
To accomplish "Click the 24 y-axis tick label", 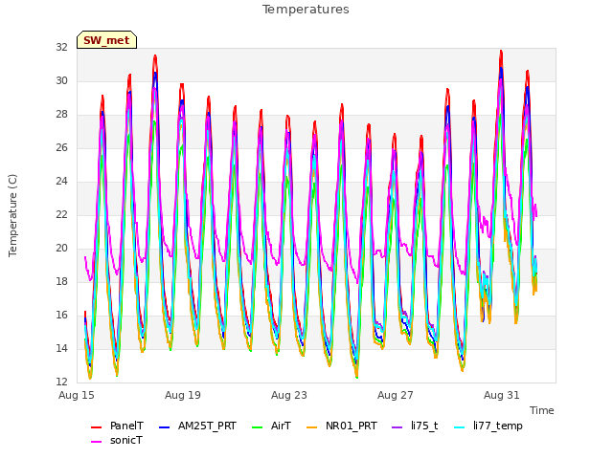I will pyautogui.click(x=61, y=181).
